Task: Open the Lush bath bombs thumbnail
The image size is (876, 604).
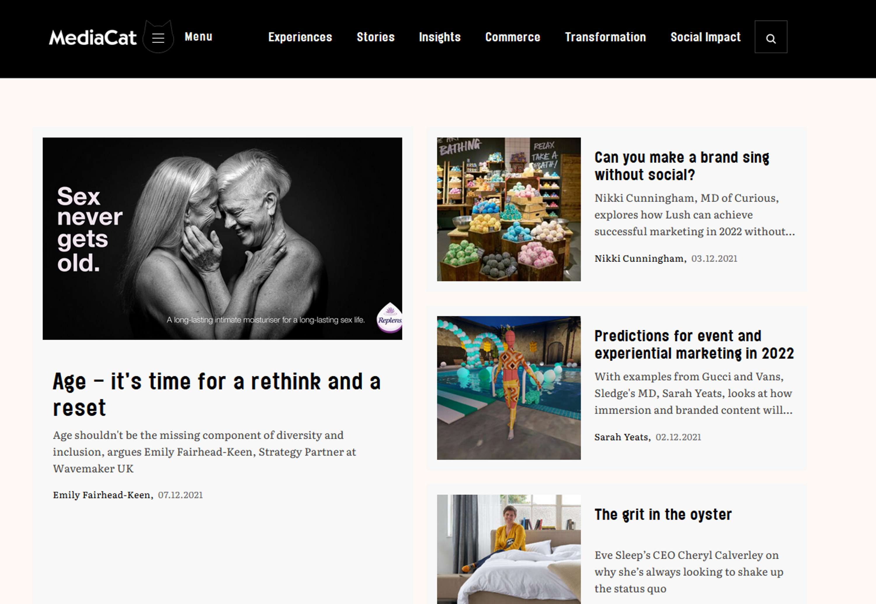Action: 509,209
